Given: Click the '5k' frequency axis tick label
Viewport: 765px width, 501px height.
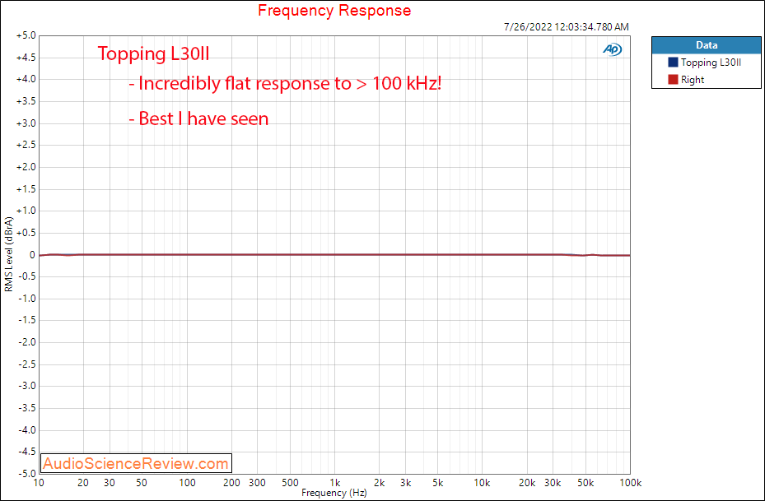Looking at the screenshot, I should point(437,483).
